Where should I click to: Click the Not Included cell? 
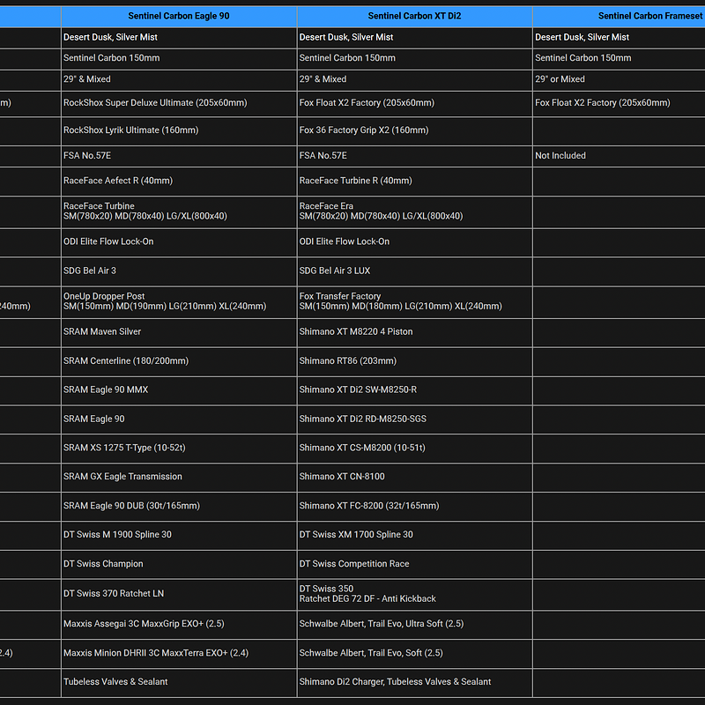(x=620, y=156)
